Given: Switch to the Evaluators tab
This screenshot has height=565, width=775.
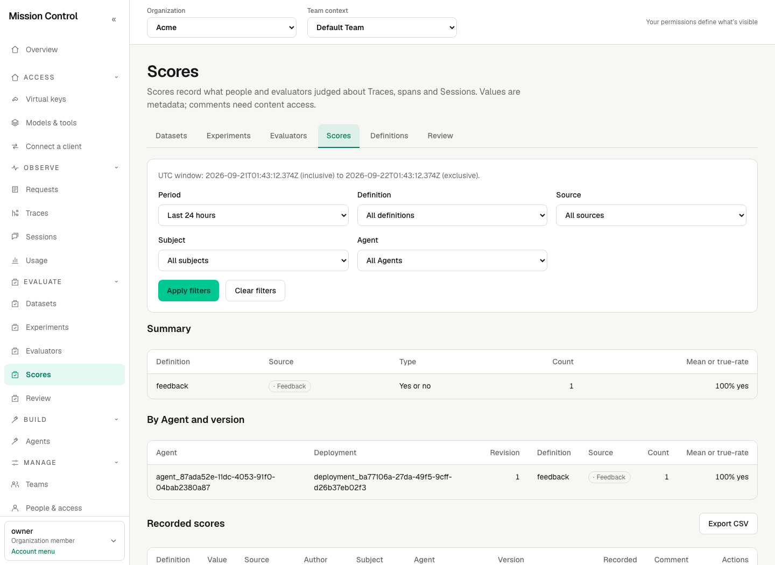Looking at the screenshot, I should click(x=288, y=136).
